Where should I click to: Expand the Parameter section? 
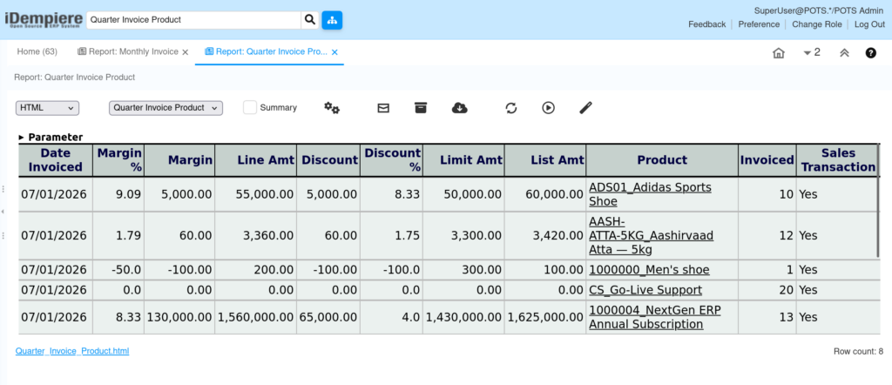tap(51, 137)
